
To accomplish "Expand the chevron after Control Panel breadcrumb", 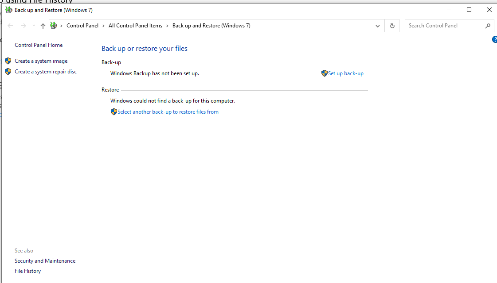I will pyautogui.click(x=103, y=26).
